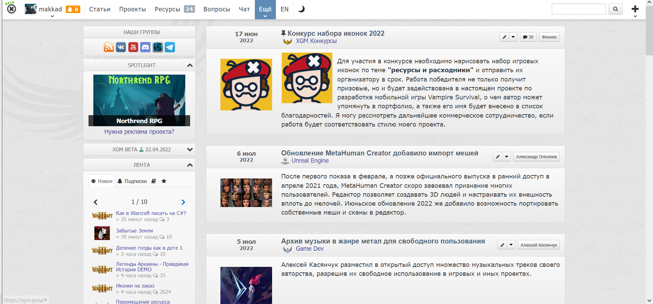Open the 30 comments button

528,37
